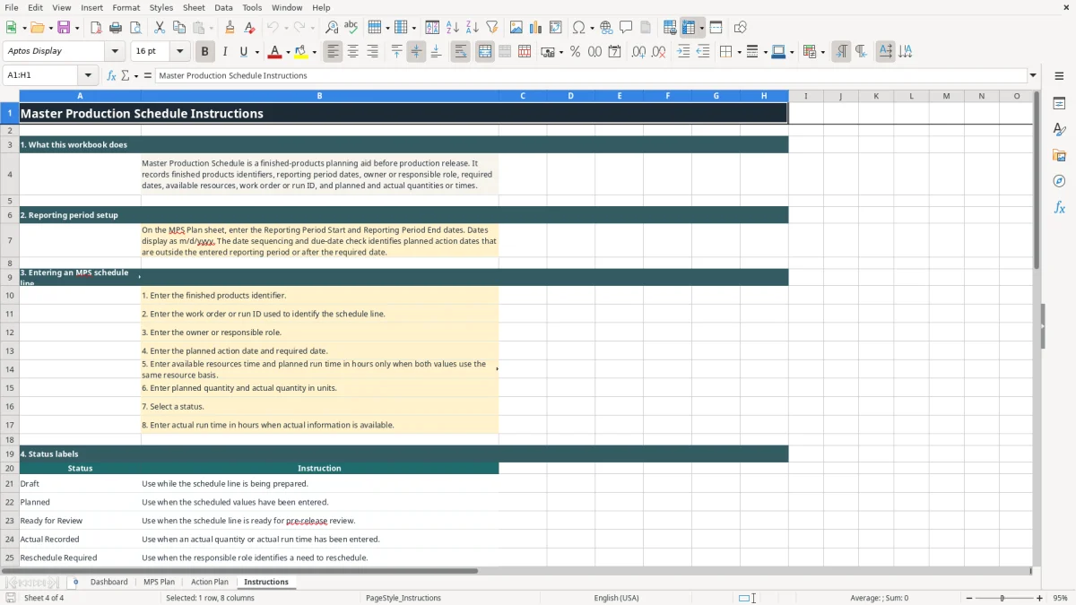Toggle Print Preview

[x=135, y=28]
